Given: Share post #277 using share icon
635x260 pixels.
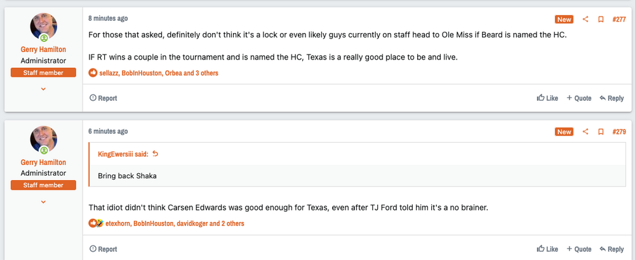Looking at the screenshot, I should 586,19.
